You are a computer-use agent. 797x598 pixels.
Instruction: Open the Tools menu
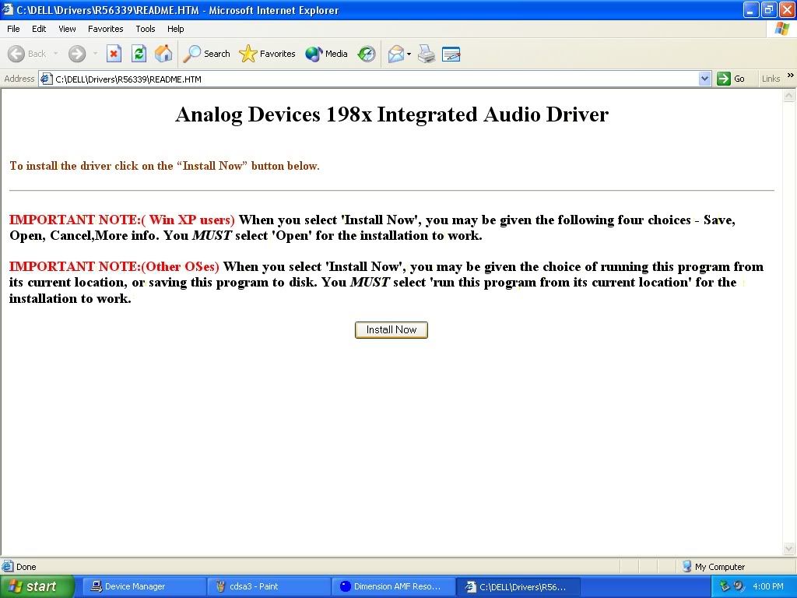click(146, 29)
